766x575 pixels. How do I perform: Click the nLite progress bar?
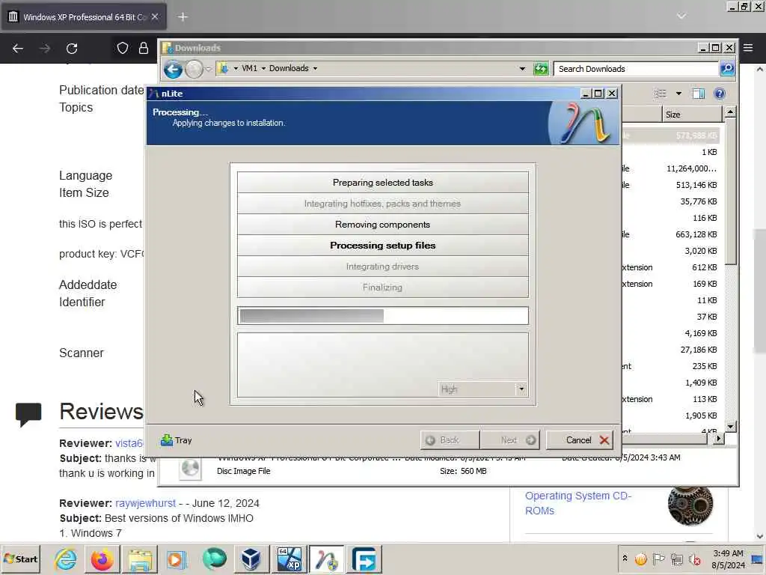382,315
